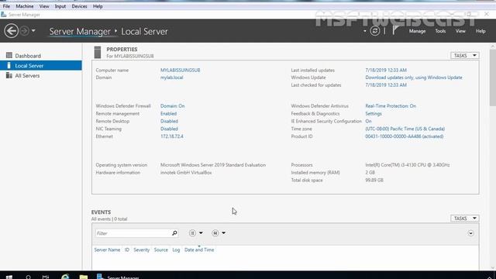496x279 pixels.
Task: Open the Manage menu
Action: pyautogui.click(x=417, y=31)
